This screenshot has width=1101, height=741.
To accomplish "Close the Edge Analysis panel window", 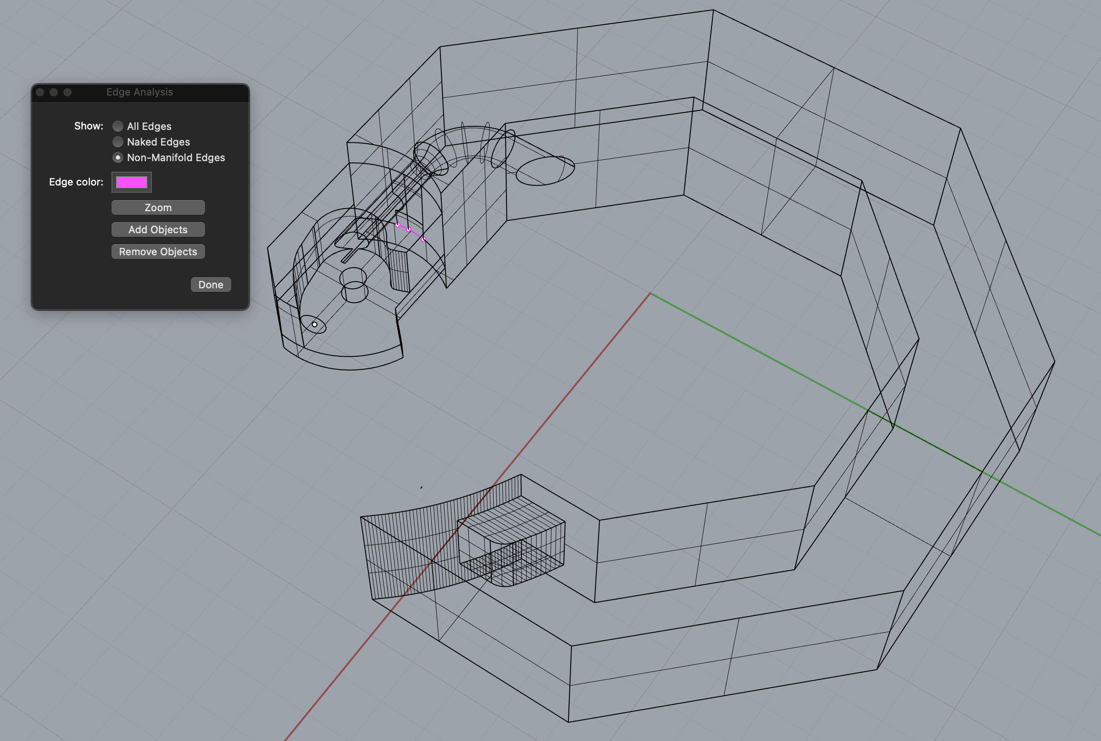I will [x=40, y=92].
